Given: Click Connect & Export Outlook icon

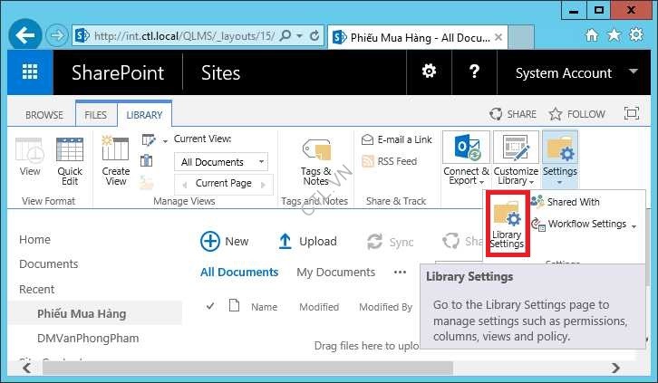Looking at the screenshot, I should click(x=466, y=159).
